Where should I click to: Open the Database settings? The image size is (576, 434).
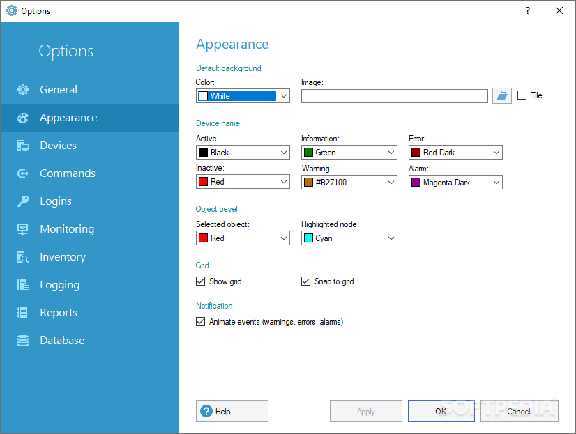tap(90, 341)
